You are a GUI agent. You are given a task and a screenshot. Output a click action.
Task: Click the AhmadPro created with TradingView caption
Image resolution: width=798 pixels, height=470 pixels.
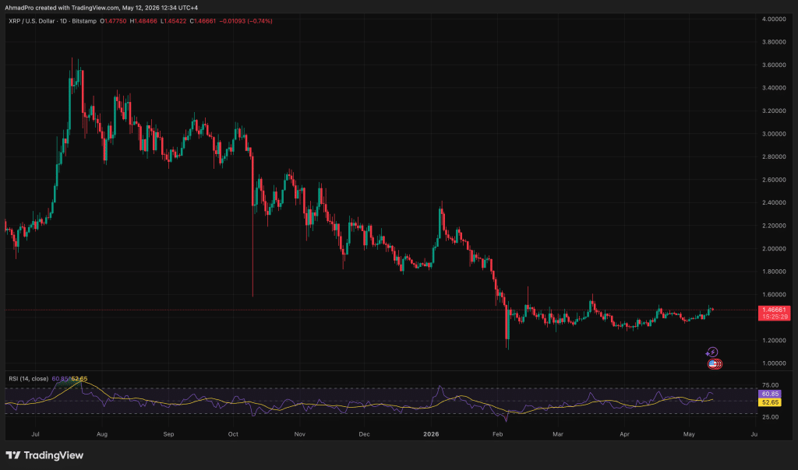click(101, 8)
